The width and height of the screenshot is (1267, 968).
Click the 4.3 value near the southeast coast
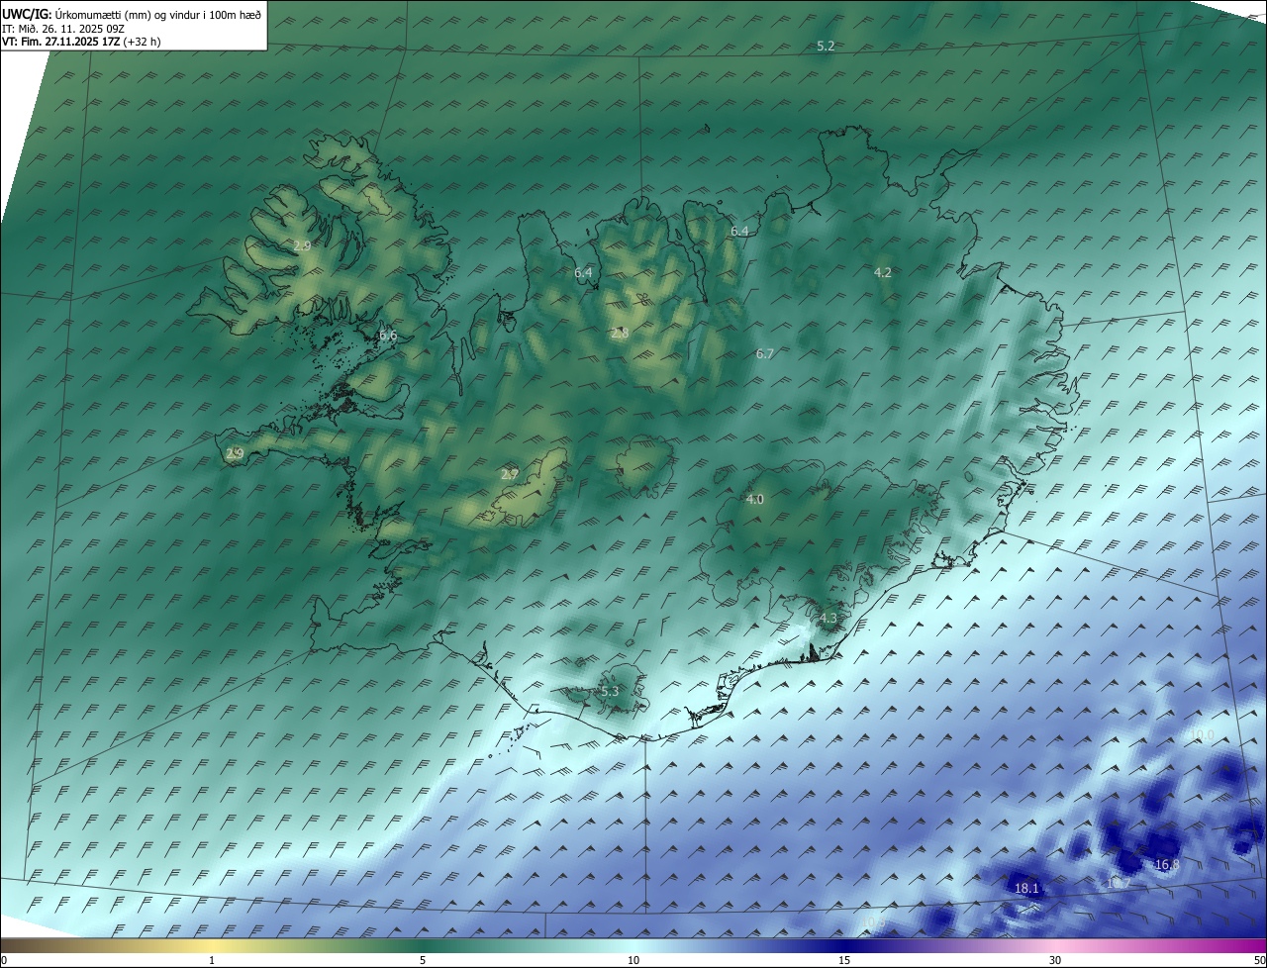tap(828, 619)
